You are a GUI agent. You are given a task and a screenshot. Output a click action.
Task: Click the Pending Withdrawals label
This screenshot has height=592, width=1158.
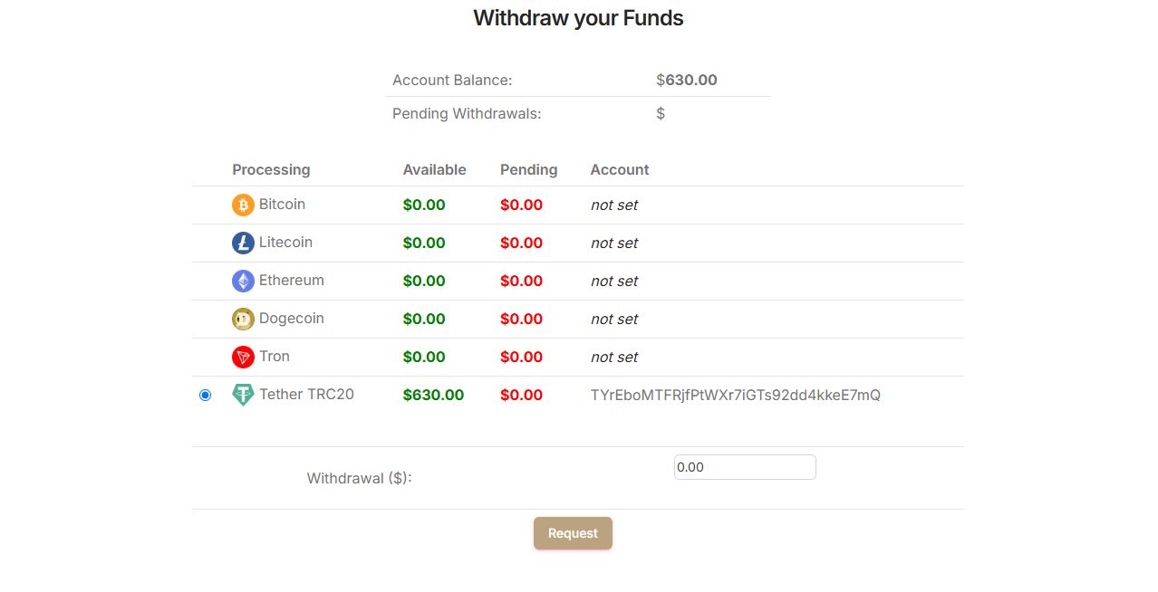click(x=467, y=113)
